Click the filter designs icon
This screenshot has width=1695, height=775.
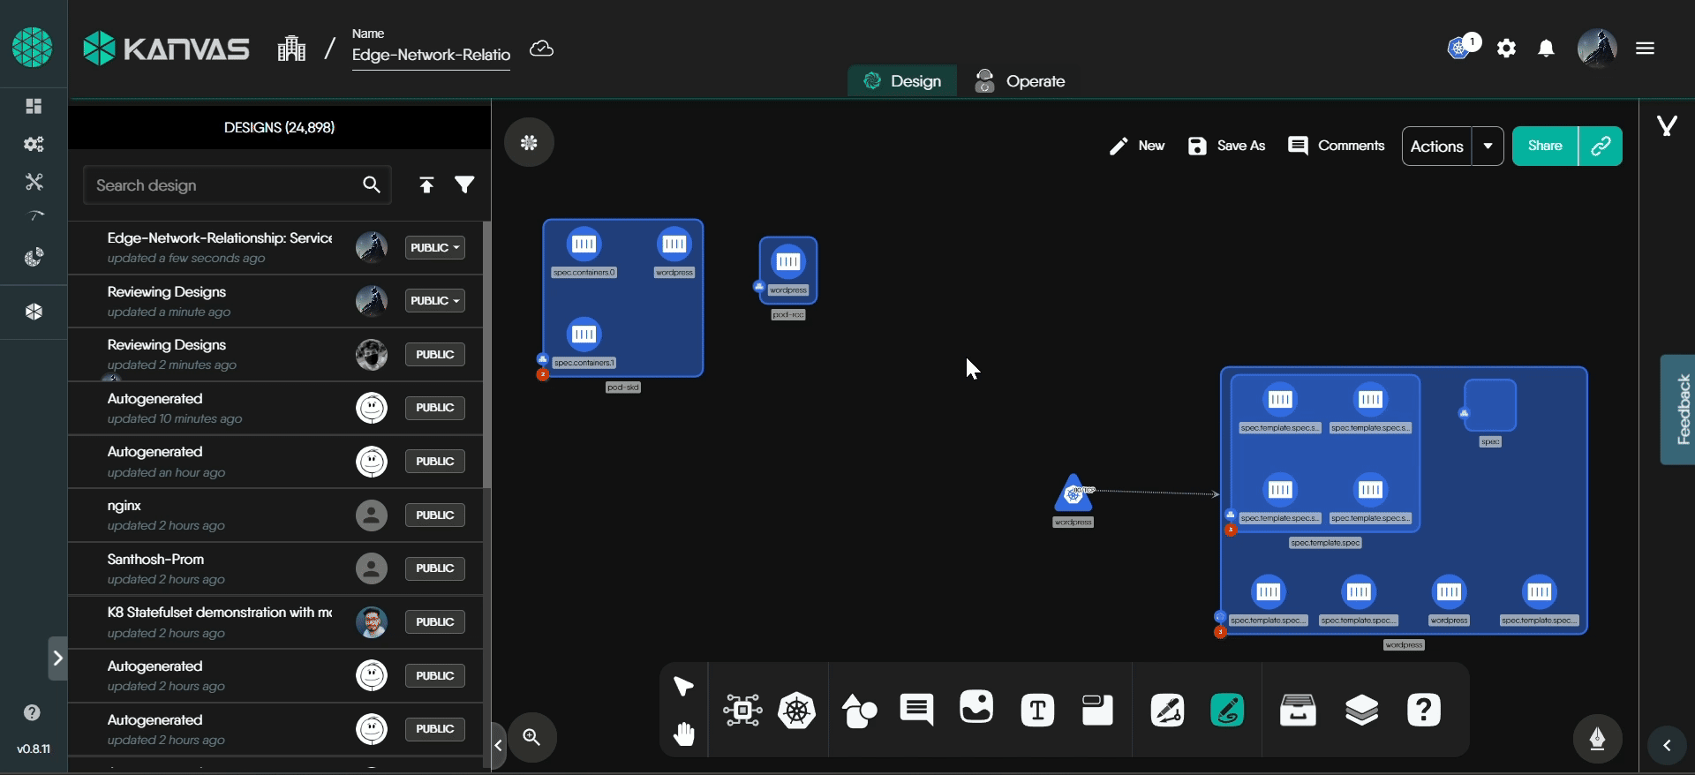tap(464, 184)
